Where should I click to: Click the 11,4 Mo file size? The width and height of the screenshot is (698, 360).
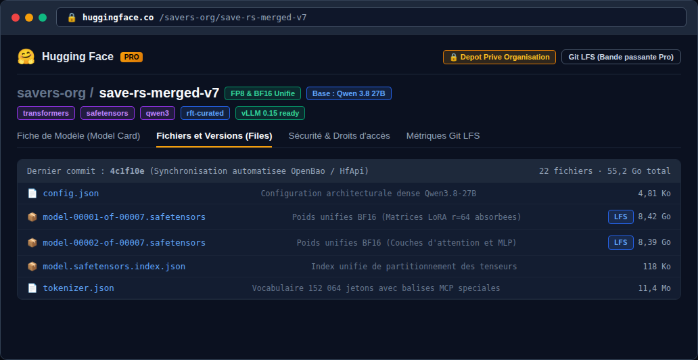click(655, 288)
